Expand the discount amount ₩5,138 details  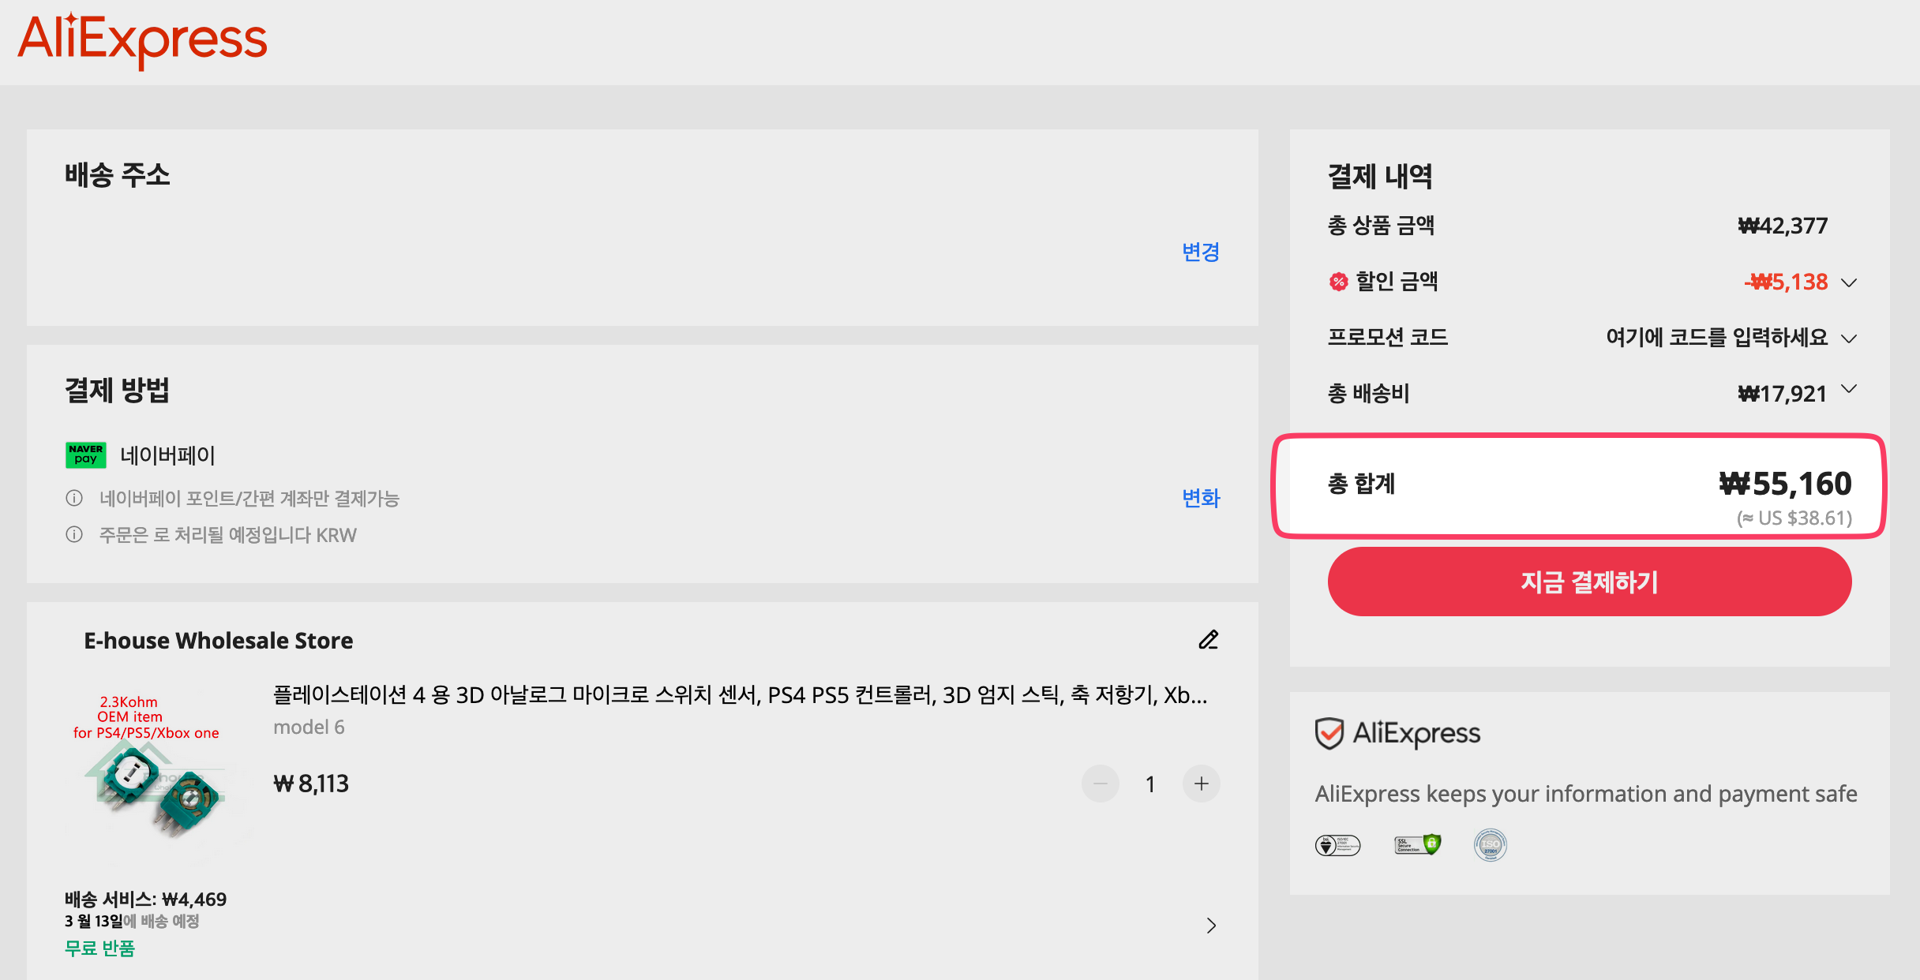1848,282
